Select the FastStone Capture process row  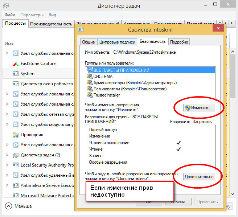(x=38, y=64)
